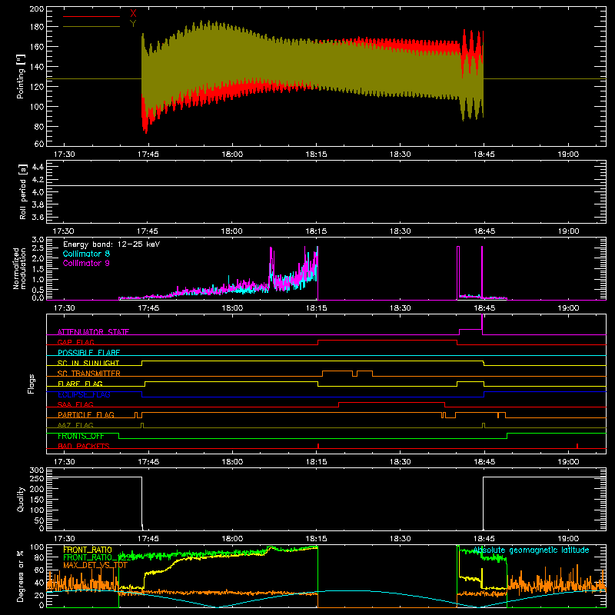Click the 'ECLIPSE_FLAG' label
This screenshot has width=615, height=615.
click(84, 394)
